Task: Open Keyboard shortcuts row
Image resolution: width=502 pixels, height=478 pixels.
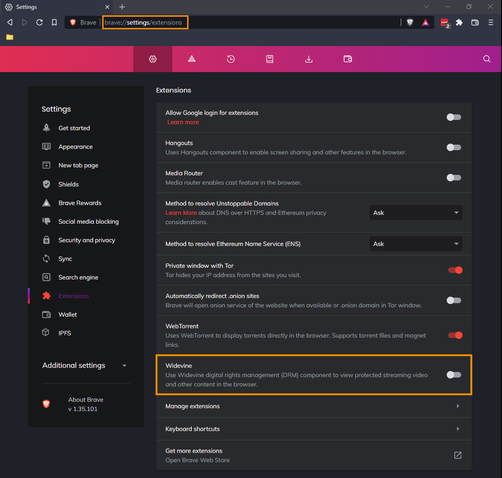Action: coord(314,429)
